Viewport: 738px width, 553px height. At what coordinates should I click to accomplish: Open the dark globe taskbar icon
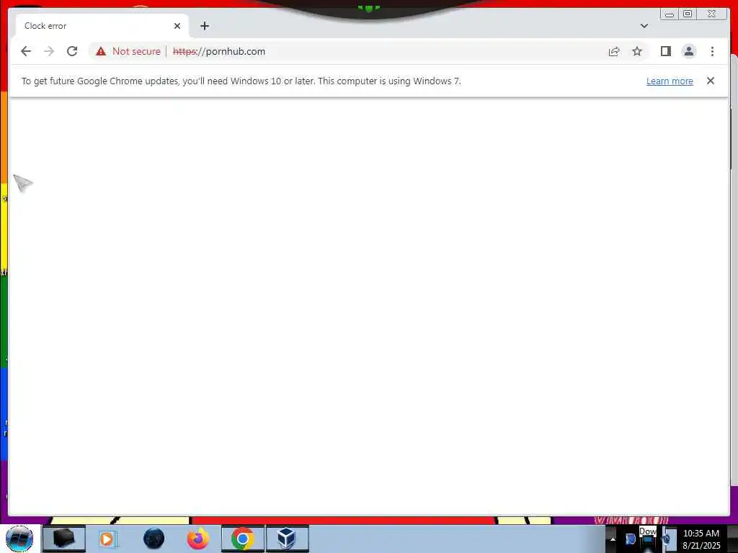pyautogui.click(x=154, y=539)
